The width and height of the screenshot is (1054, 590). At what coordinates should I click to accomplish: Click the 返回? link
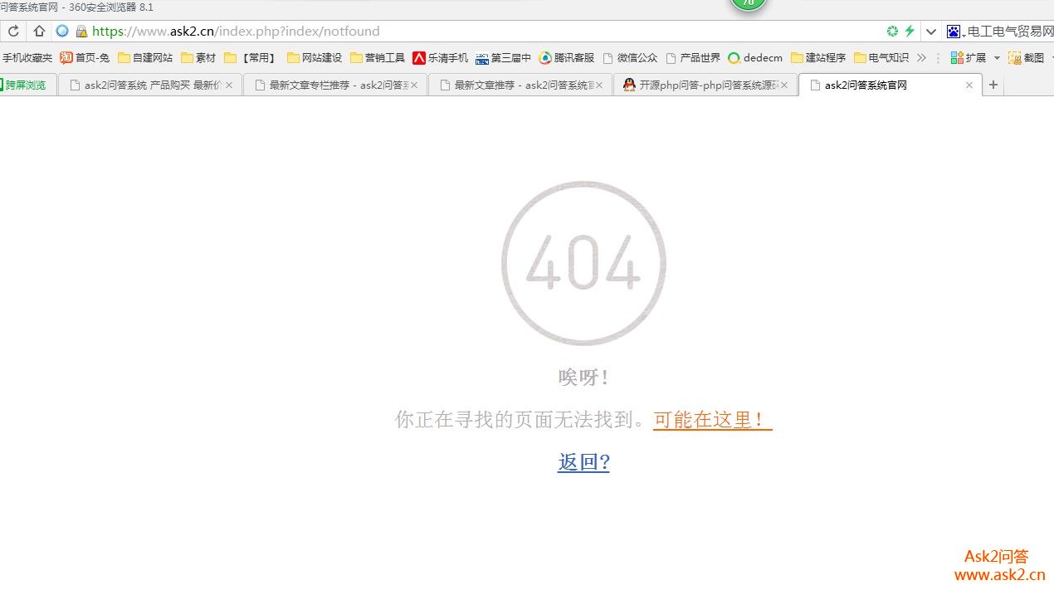(x=583, y=462)
